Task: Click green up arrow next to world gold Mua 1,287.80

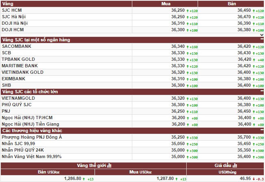Action: tap(177, 179)
